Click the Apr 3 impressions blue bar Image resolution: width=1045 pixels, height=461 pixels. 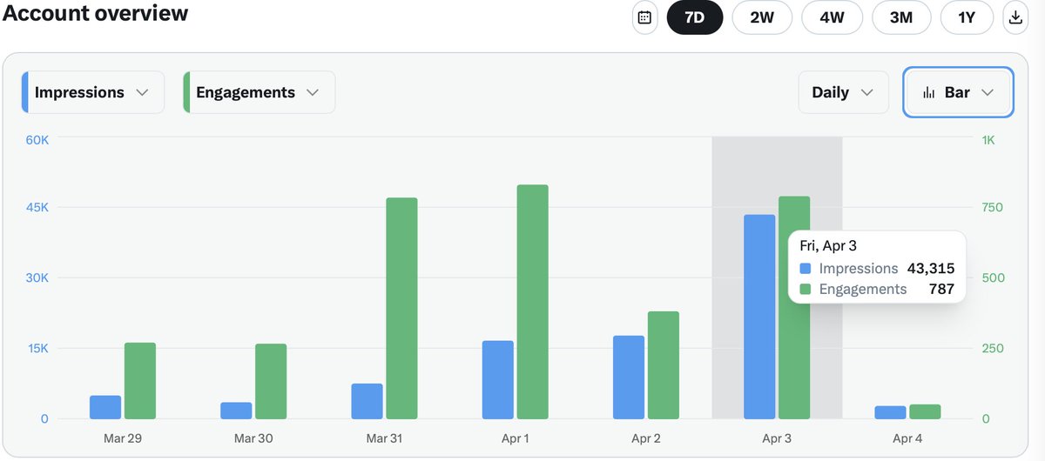point(759,317)
